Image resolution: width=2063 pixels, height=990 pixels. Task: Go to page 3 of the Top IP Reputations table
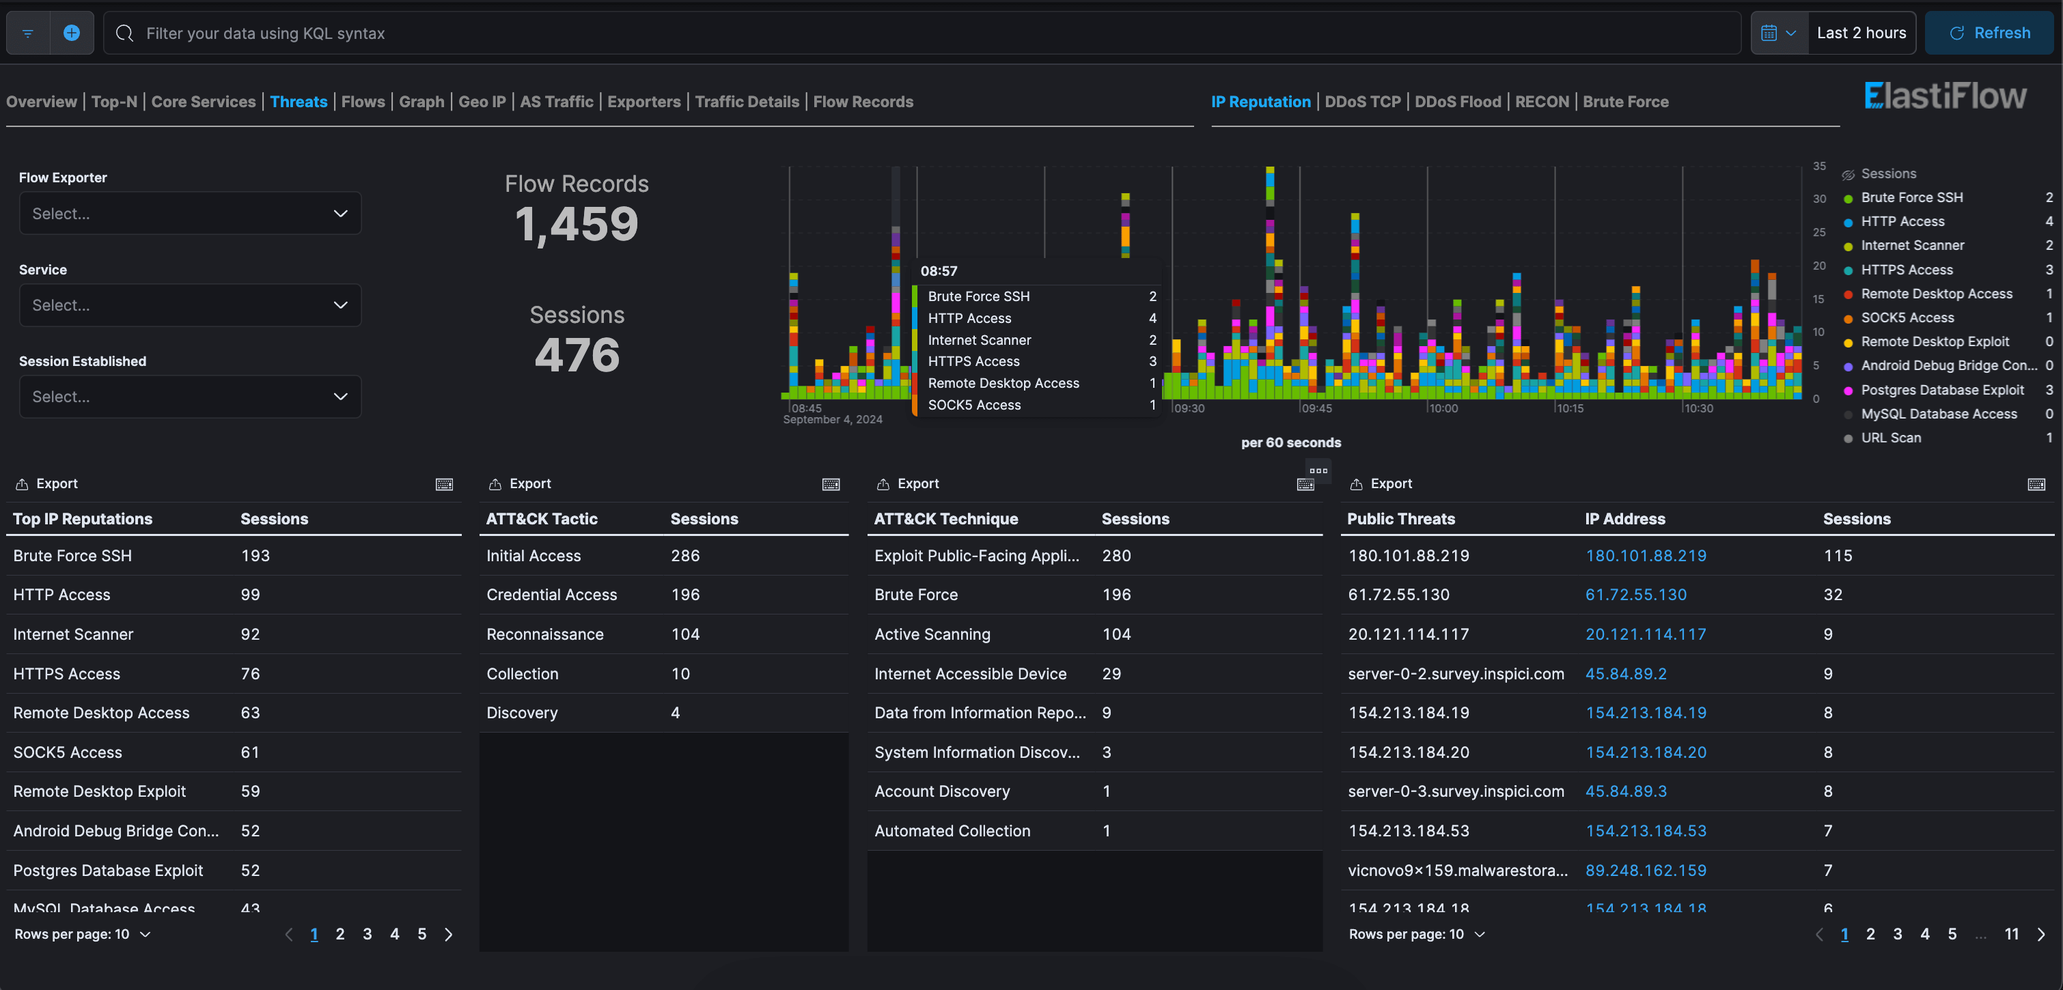[x=367, y=934]
